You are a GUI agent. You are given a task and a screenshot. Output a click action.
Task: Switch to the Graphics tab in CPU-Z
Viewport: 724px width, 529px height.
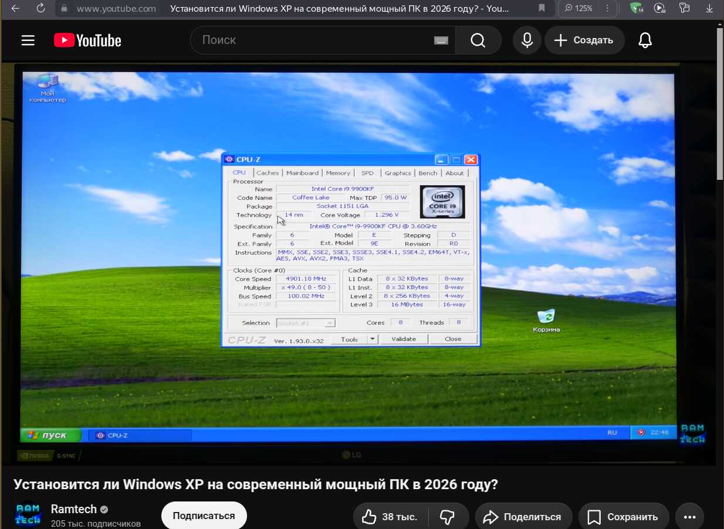pyautogui.click(x=398, y=173)
